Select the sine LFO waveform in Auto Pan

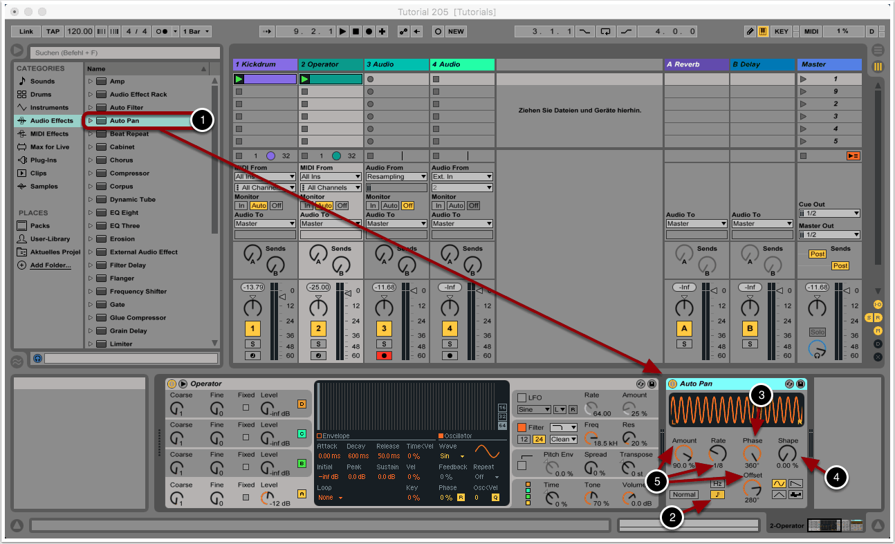778,484
